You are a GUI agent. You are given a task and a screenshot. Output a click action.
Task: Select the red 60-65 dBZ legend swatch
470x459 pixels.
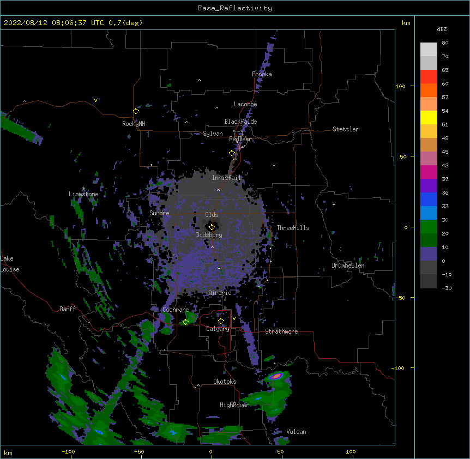coord(429,77)
